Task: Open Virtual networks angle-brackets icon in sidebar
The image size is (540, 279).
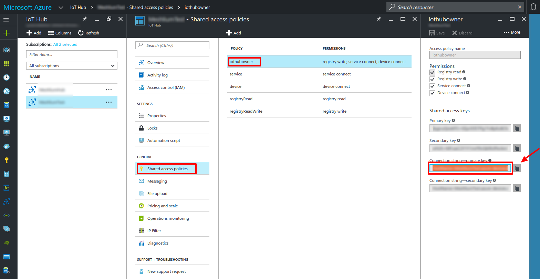Action: pos(6,215)
